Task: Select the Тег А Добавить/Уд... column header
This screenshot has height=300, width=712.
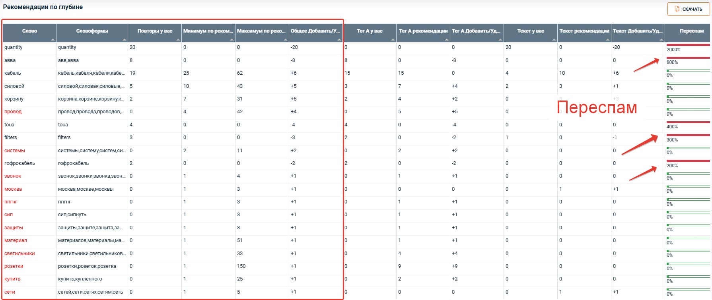Action: pyautogui.click(x=476, y=31)
